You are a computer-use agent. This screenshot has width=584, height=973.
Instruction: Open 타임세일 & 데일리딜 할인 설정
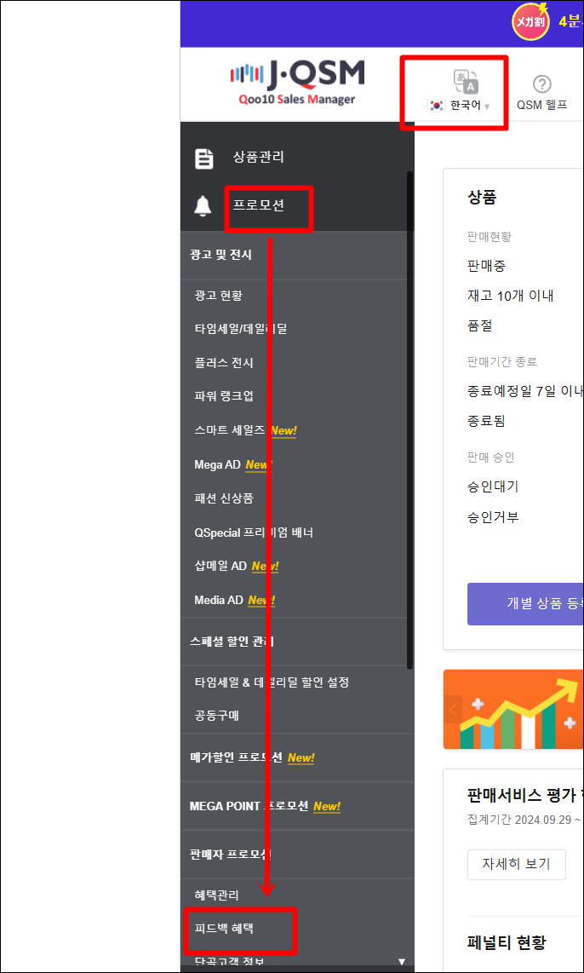click(272, 682)
